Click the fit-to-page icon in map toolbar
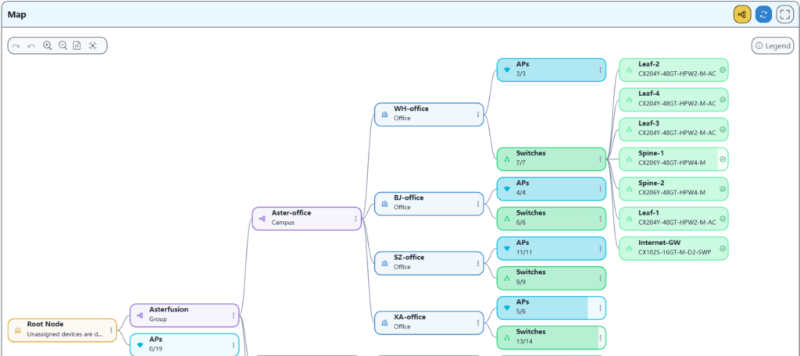 coord(77,46)
